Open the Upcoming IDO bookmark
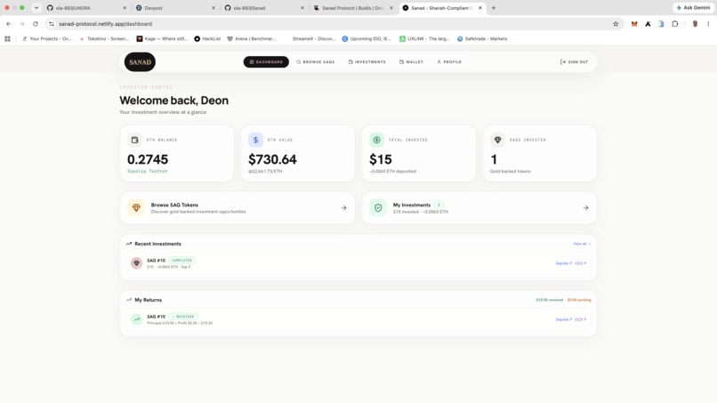The height and width of the screenshot is (403, 717). [x=367, y=39]
